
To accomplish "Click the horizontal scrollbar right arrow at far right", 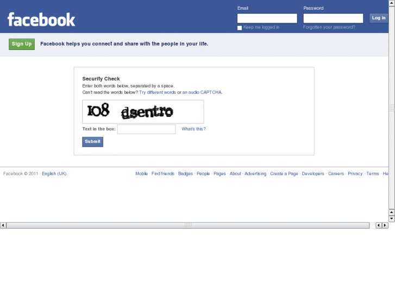I will tap(385, 225).
